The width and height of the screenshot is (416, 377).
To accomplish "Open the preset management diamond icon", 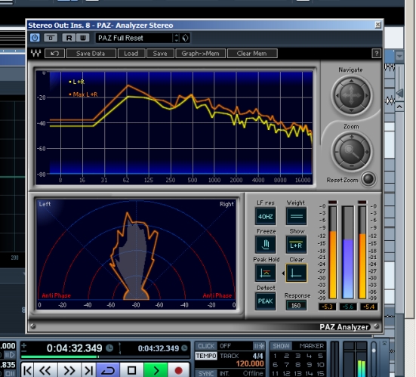I will coord(186,38).
